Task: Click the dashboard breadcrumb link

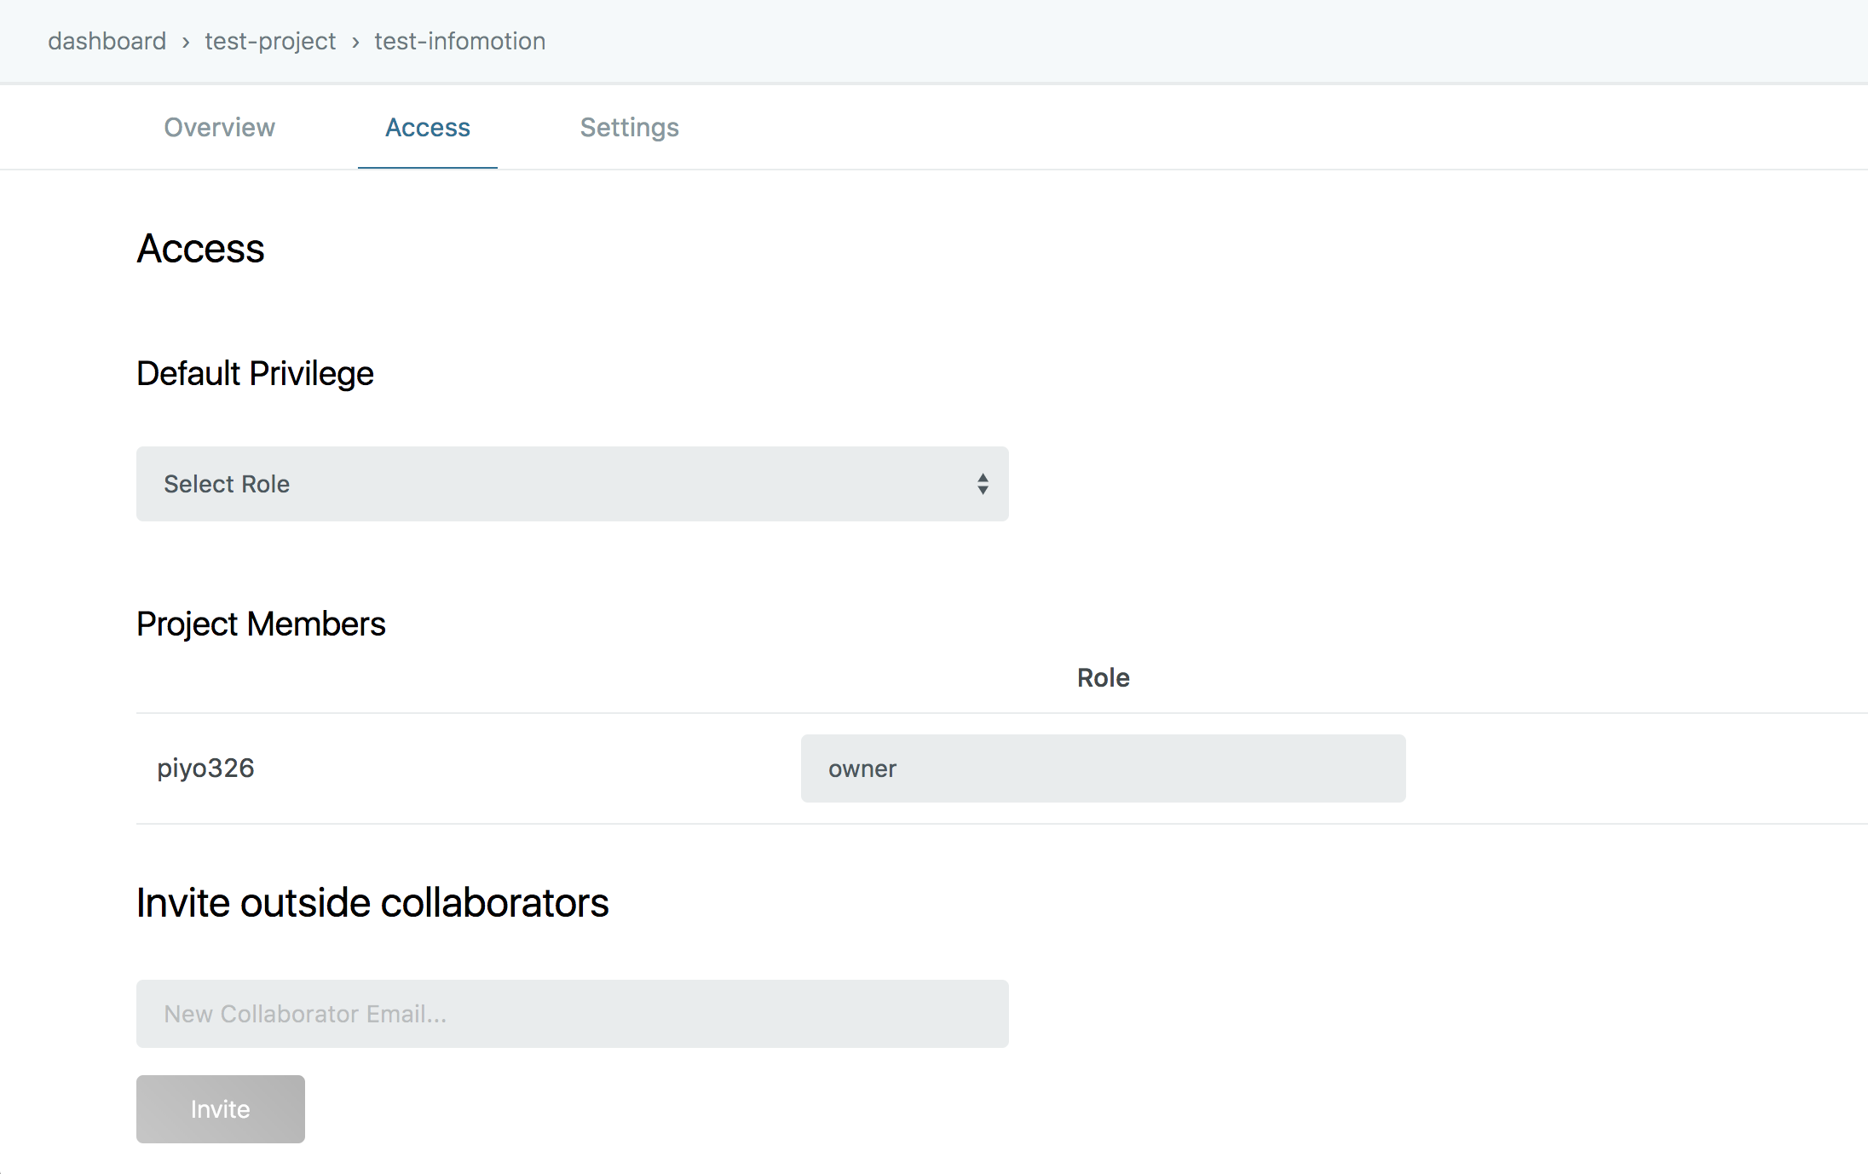Action: click(x=107, y=41)
